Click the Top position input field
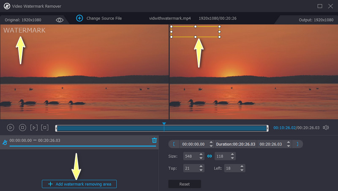This screenshot has width=338, height=191. 190,168
